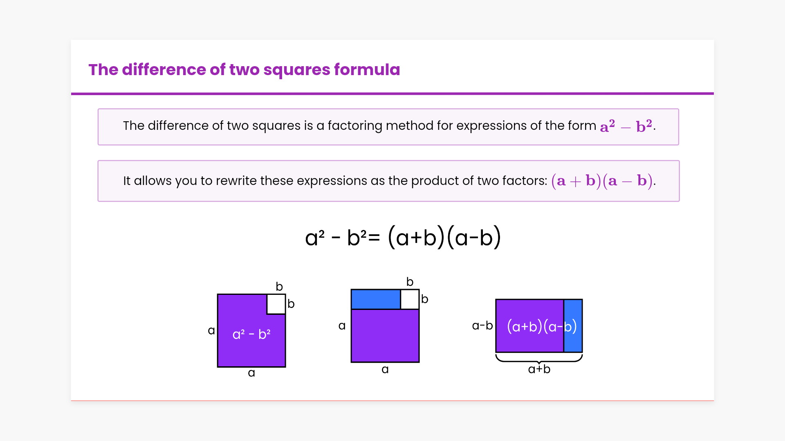Image resolution: width=785 pixels, height=441 pixels.
Task: Click the white cutout square in the left diagram
Action: pos(276,304)
